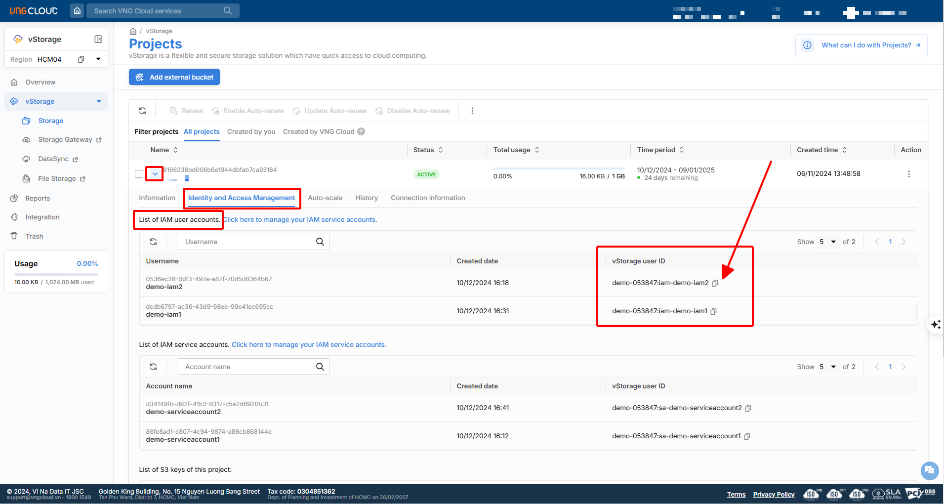Copy vStorage user ID for demo-iam2
Screen dimensions: 944x504
[715, 283]
